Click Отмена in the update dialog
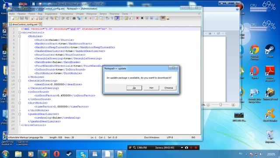 click(x=168, y=88)
